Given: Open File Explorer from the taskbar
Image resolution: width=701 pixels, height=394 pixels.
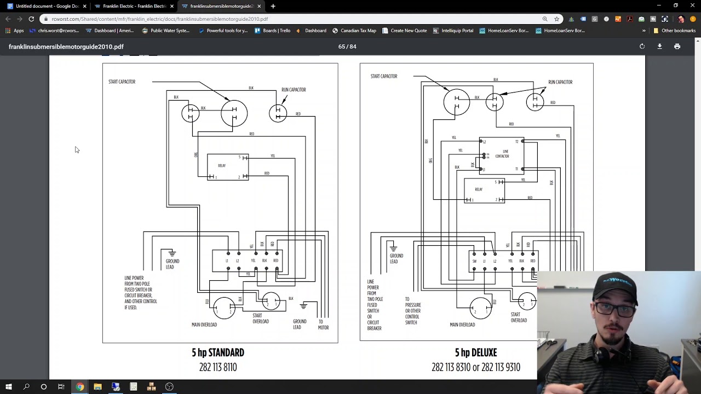Looking at the screenshot, I should coord(97,387).
